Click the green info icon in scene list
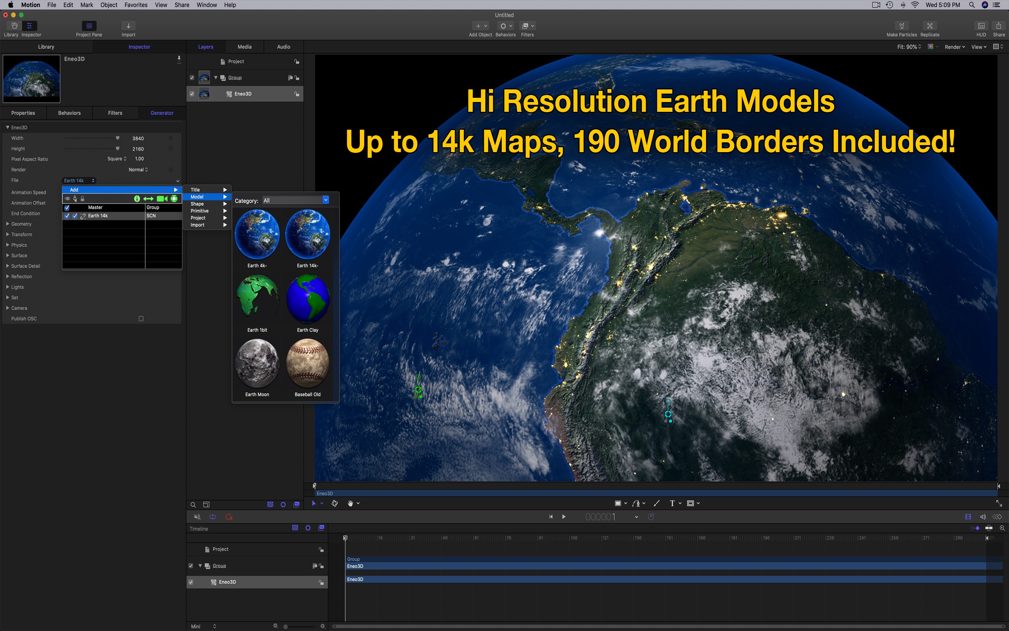The image size is (1009, 631). click(137, 199)
